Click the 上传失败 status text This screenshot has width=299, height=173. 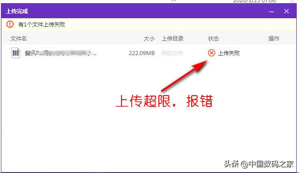pyautogui.click(x=229, y=53)
